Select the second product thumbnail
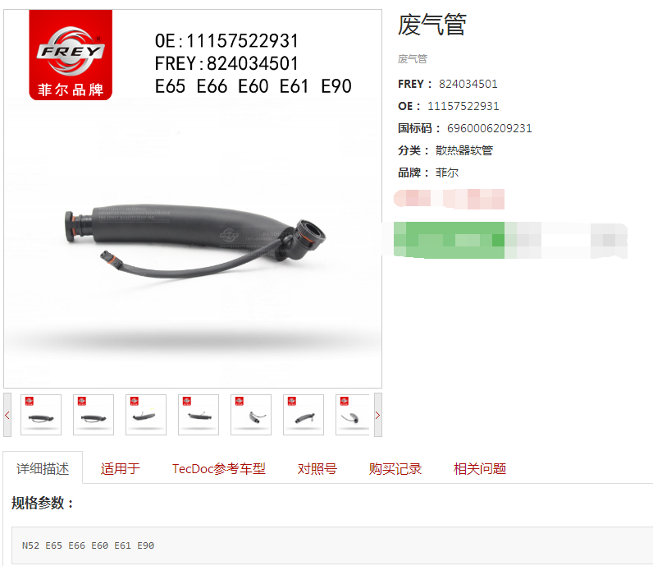Screen dimensions: 653x566 (x=94, y=415)
